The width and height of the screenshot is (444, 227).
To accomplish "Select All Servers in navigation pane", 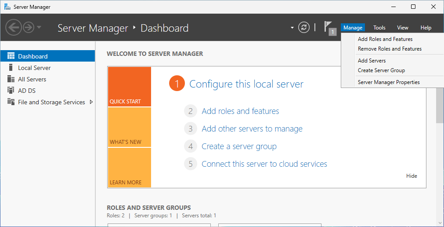I will 47,79.
